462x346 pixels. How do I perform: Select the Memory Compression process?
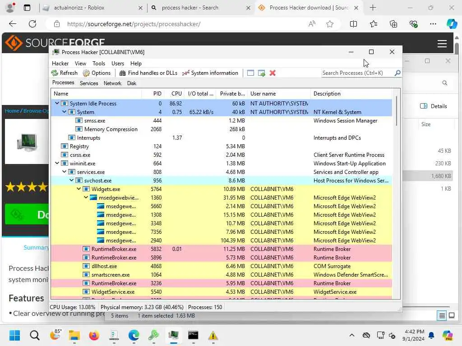click(x=221, y=129)
